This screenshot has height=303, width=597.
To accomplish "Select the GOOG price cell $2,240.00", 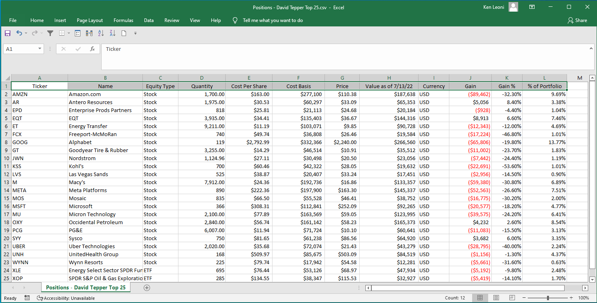I will pos(342,142).
